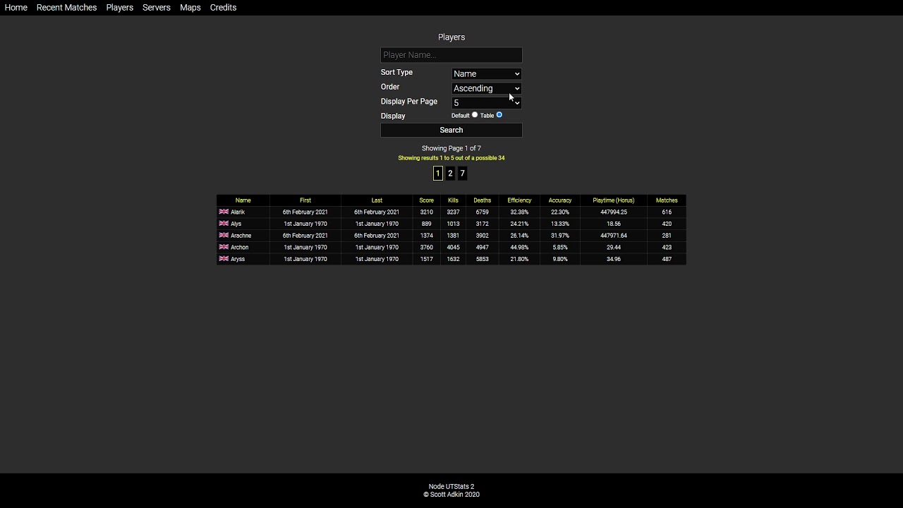Sort by the Efficiency column header
The height and width of the screenshot is (508, 903).
pos(519,200)
